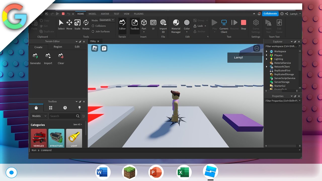Click the Collaborate button
Image resolution: width=322 pixels, height=181 pixels.
coord(270,14)
